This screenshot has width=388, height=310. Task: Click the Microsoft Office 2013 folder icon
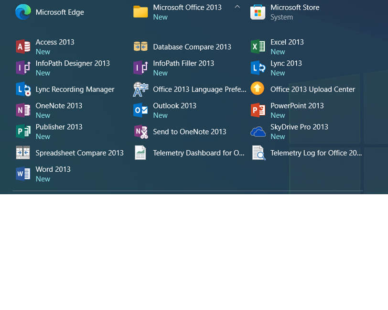click(140, 12)
